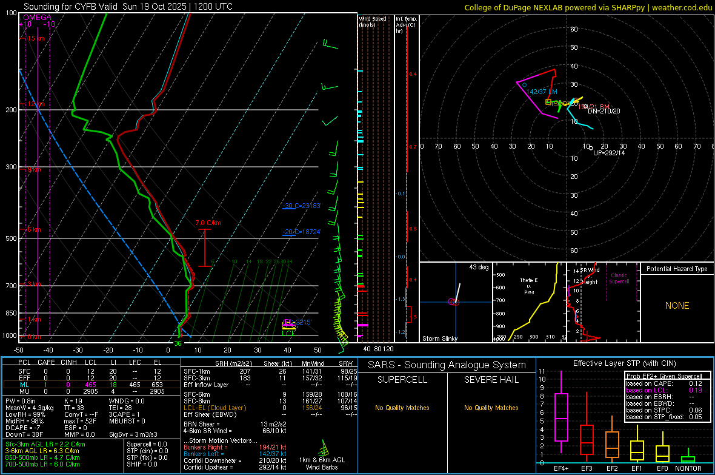Click the Bunkers Left = 142/37 kt line
Screen dimensions: 715x475
coord(235,454)
